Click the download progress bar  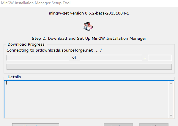(x=89, y=67)
